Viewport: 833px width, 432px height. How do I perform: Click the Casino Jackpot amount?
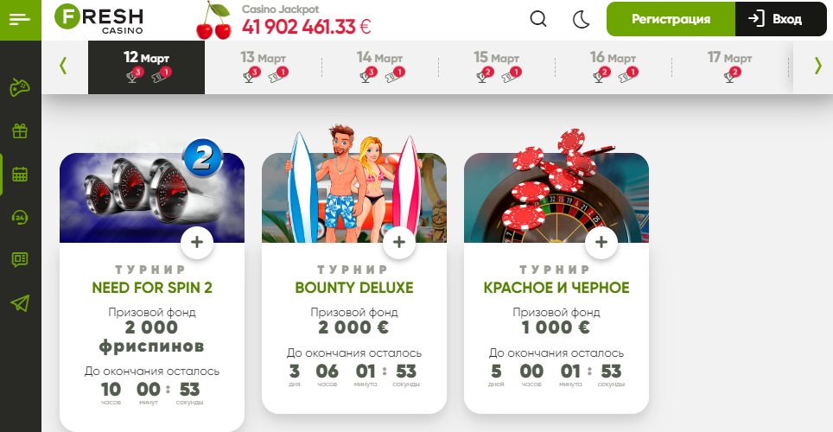[307, 27]
